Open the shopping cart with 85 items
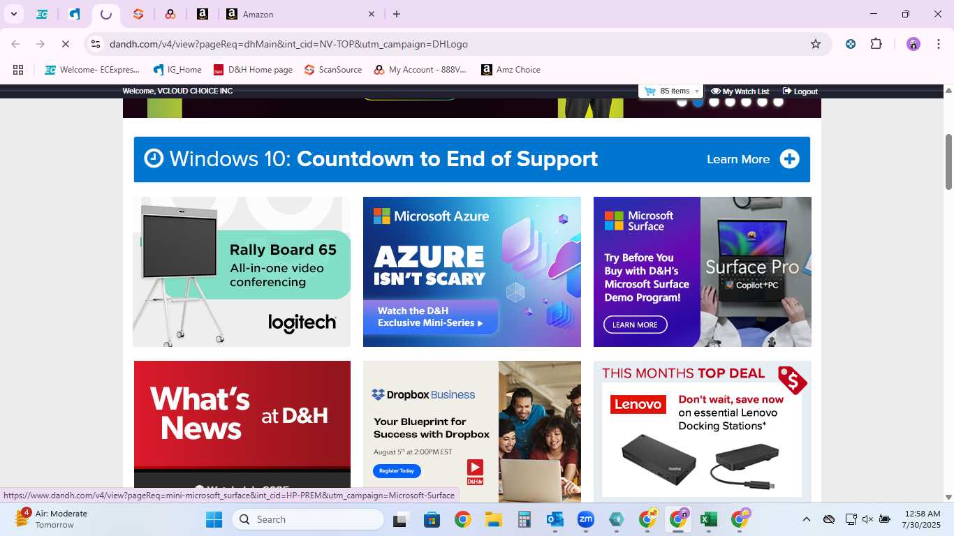Viewport: 954px width, 536px height. click(x=670, y=91)
